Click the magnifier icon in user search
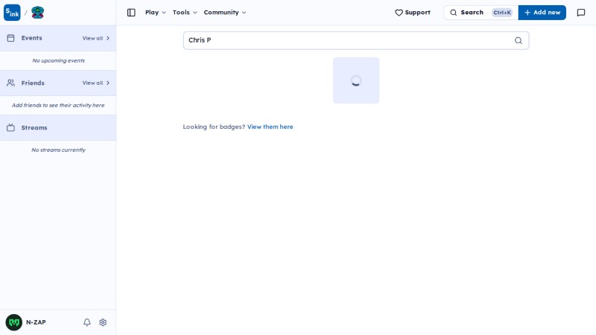Screen dimensions: 596x335 click(518, 40)
